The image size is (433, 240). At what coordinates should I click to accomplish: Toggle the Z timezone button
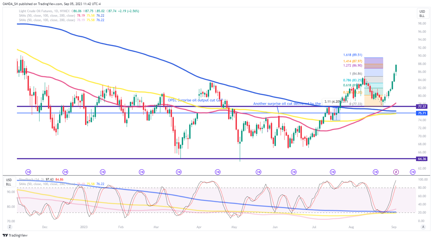click(x=10, y=227)
